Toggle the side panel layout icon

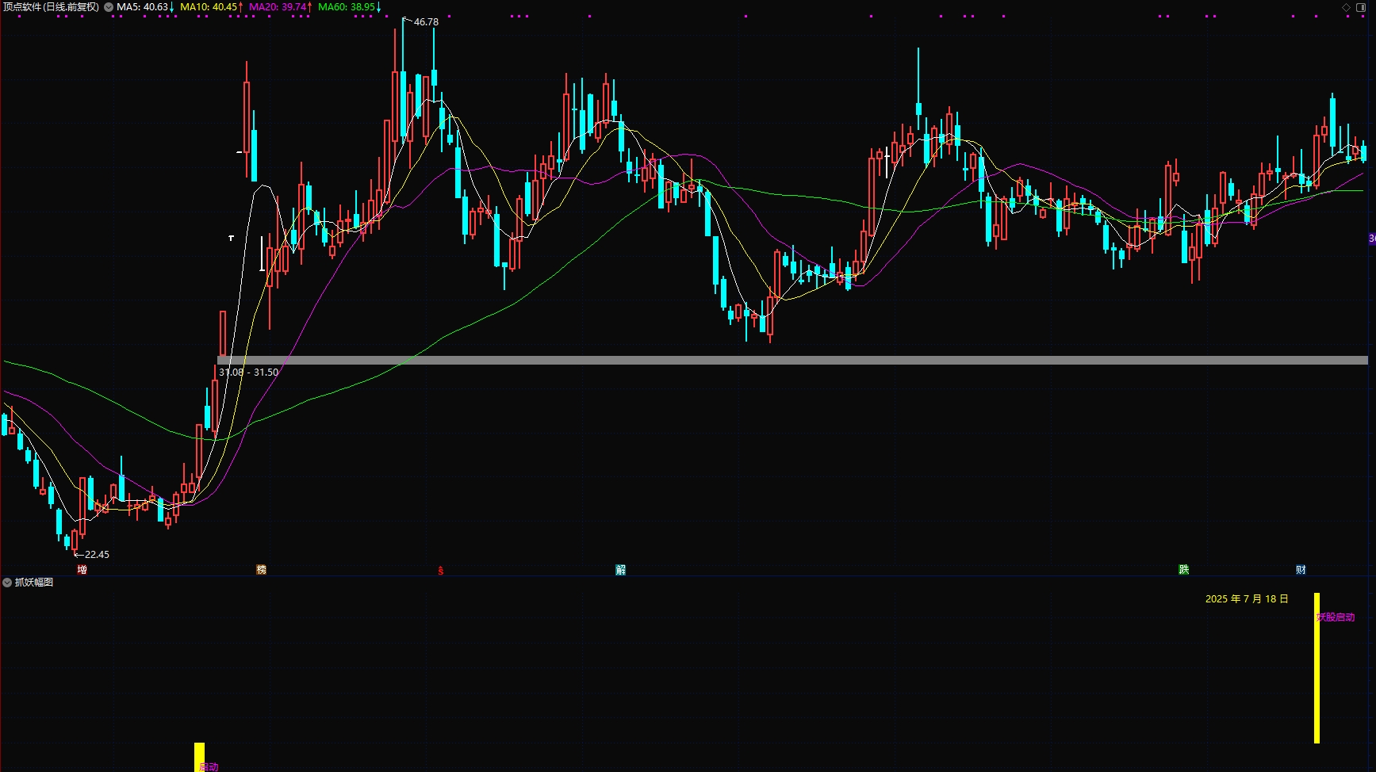click(x=1359, y=7)
